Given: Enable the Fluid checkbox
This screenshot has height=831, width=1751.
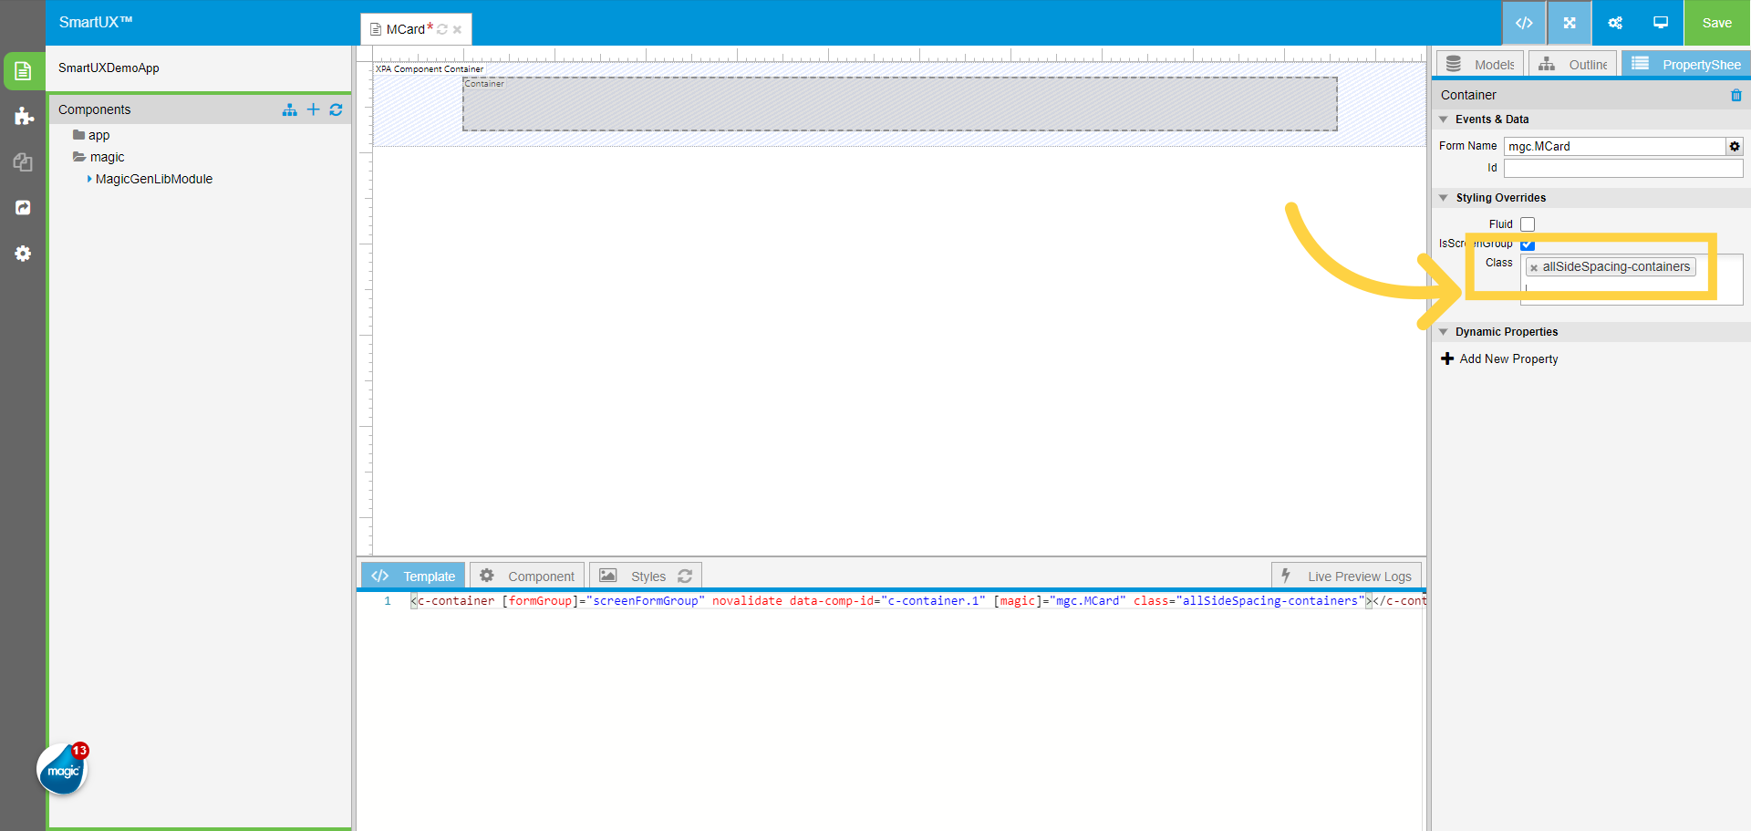Looking at the screenshot, I should pyautogui.click(x=1526, y=223).
